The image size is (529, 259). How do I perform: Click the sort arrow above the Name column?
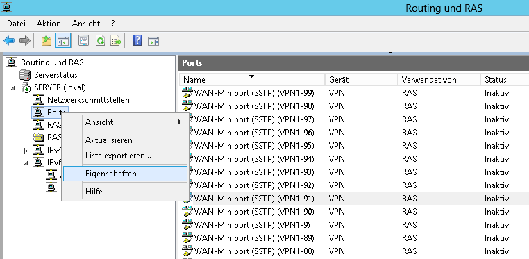(x=251, y=76)
